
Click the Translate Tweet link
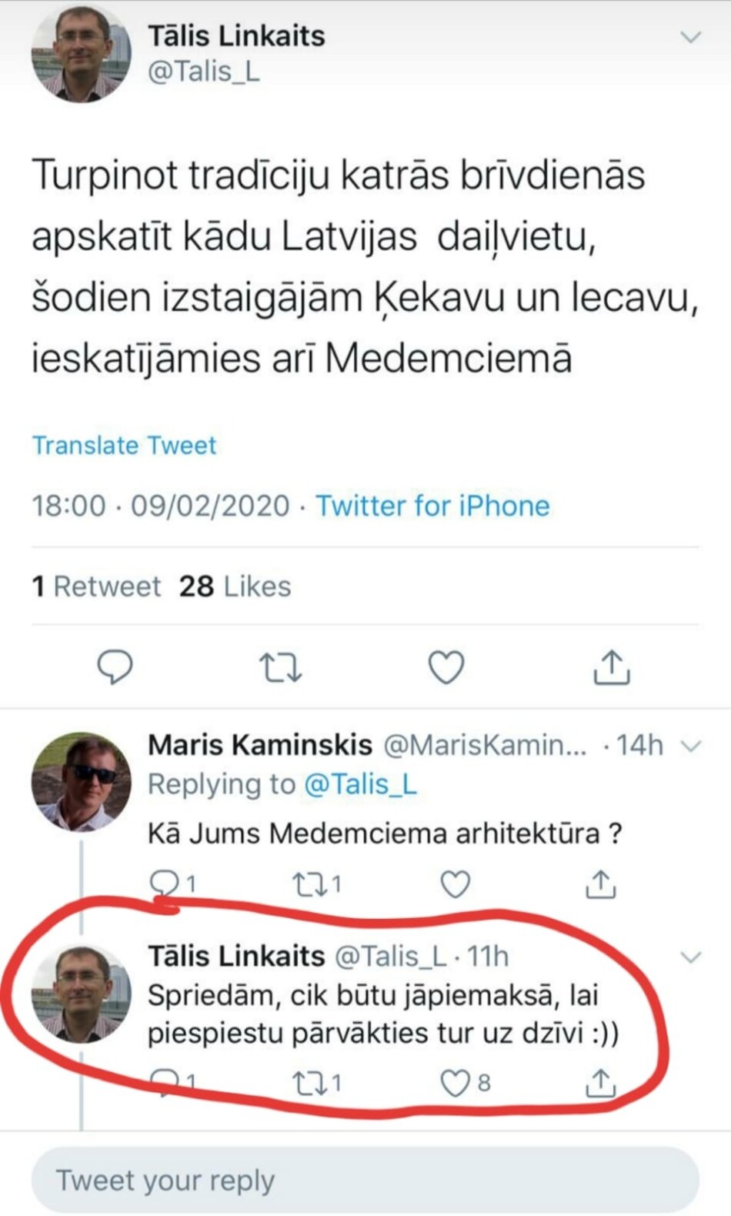tap(124, 445)
